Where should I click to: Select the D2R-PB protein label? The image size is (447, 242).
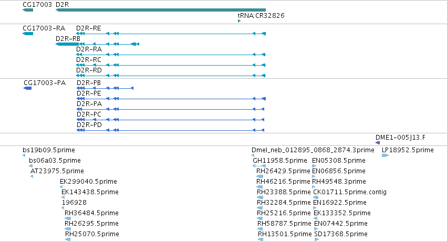(x=89, y=83)
